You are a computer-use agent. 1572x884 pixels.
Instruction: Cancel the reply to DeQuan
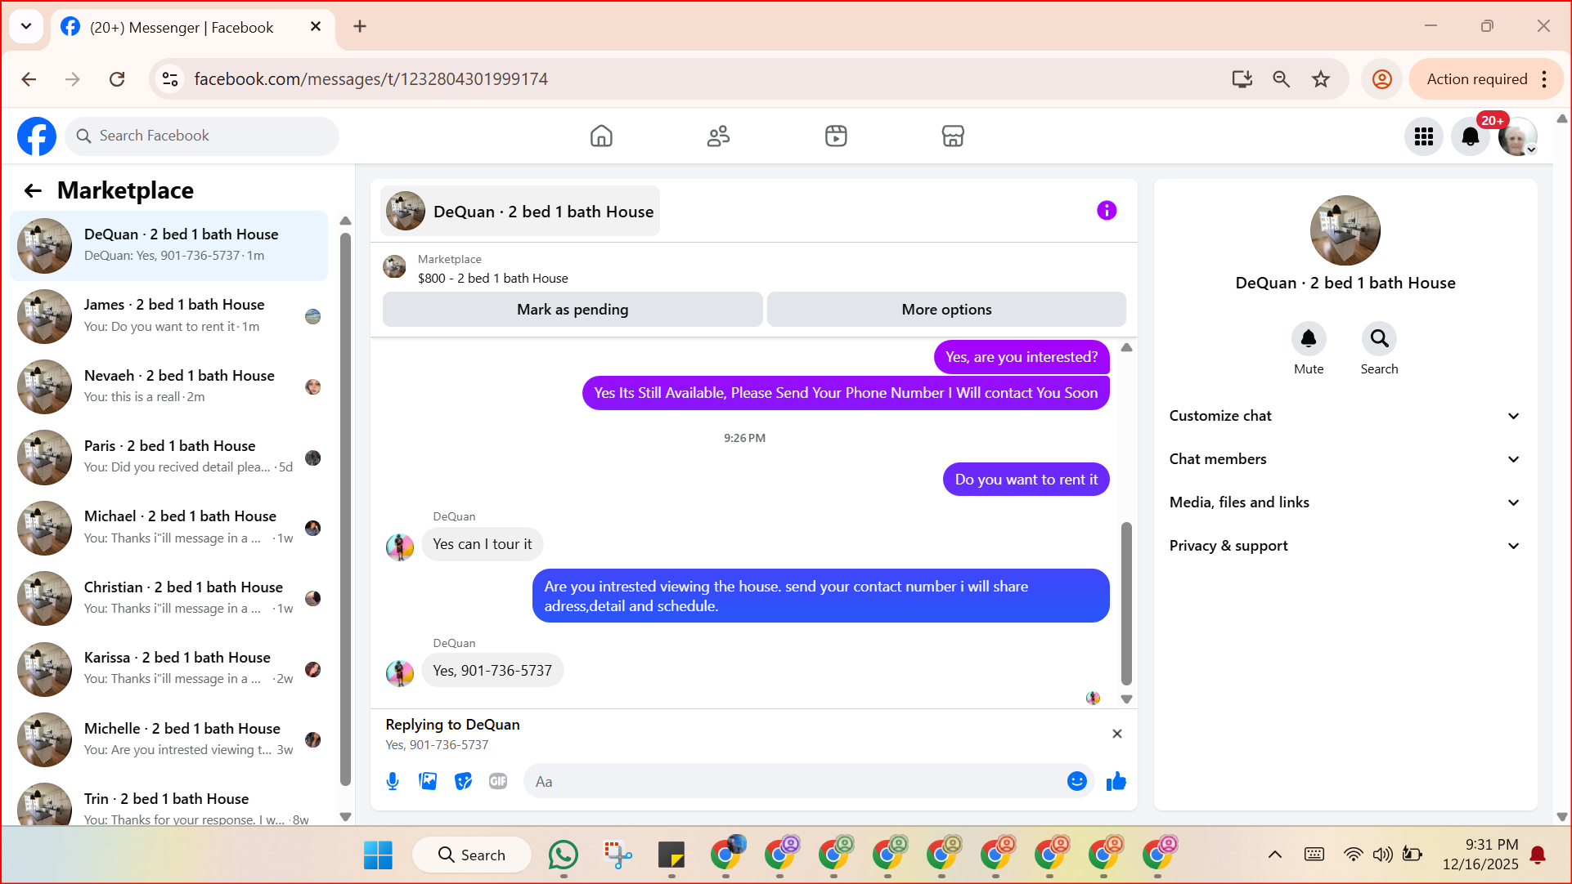(1117, 734)
